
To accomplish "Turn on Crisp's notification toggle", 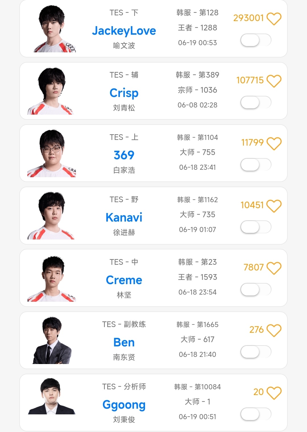I will [x=256, y=102].
